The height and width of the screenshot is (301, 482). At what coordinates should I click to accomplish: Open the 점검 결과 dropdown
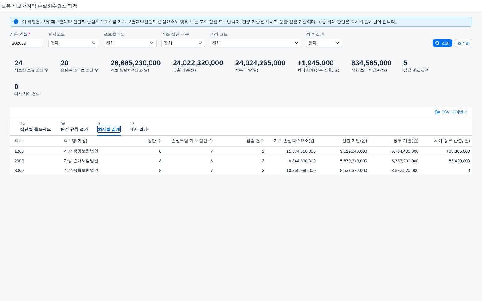(324, 43)
